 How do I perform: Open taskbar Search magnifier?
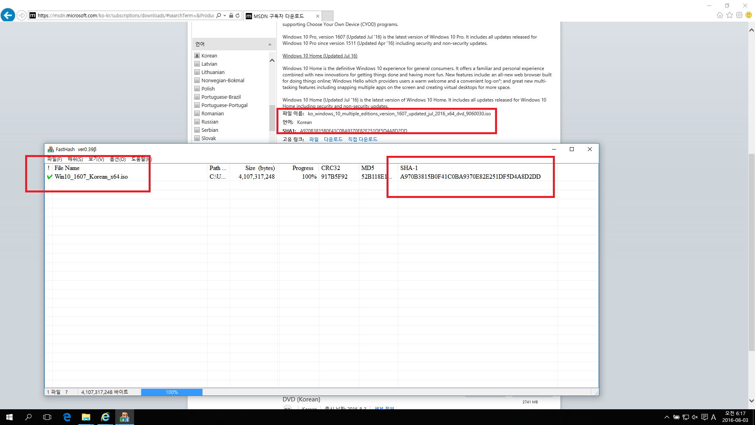(x=28, y=417)
